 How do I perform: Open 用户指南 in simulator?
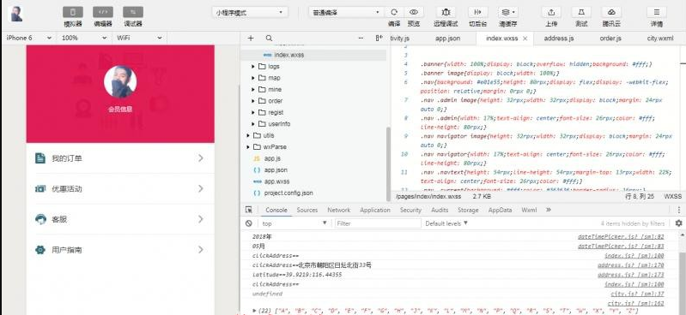click(x=120, y=250)
